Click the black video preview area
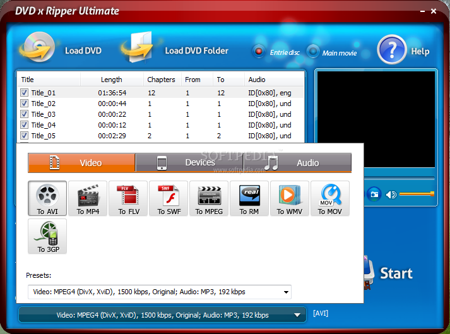Viewport: 450px width, 334px height. click(376, 119)
